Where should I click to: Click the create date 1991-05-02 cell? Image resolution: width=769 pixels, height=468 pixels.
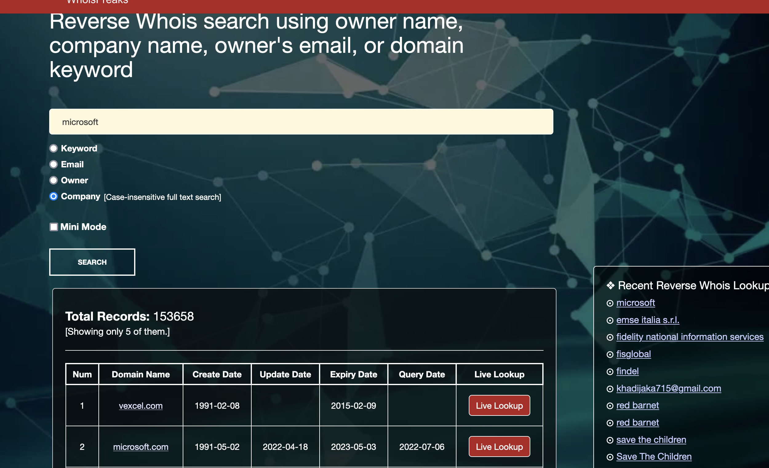217,447
